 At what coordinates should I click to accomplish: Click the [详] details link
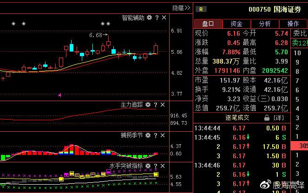pos(278,118)
